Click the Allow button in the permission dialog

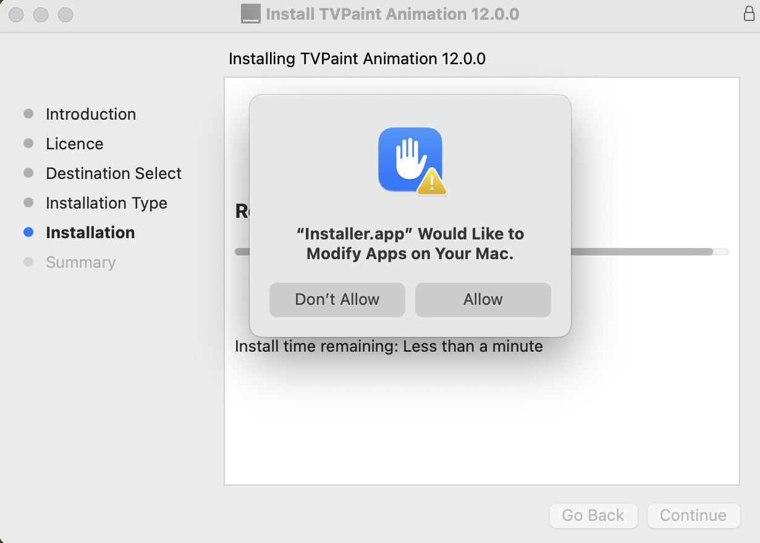tap(483, 299)
